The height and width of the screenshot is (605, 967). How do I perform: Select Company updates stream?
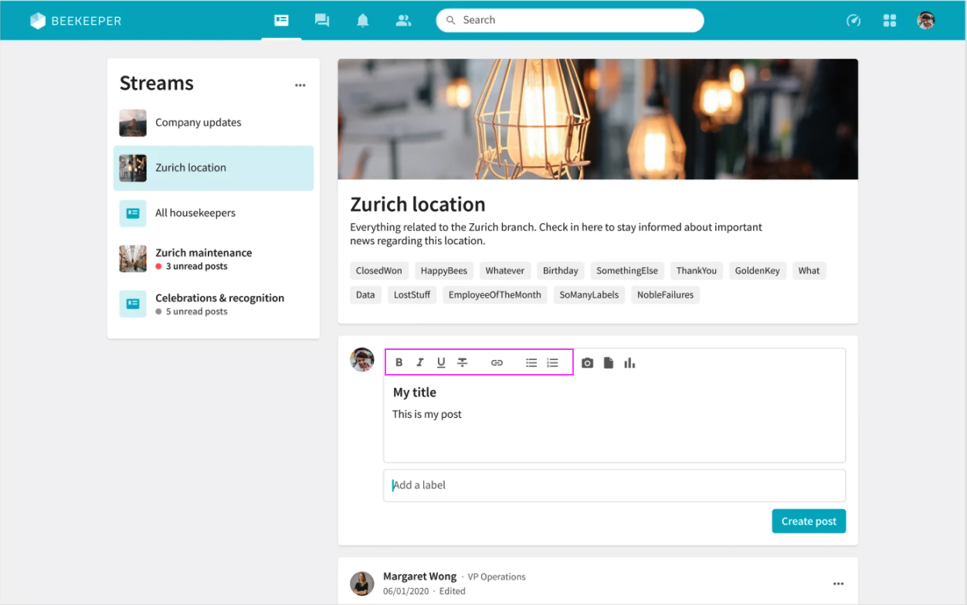tap(198, 123)
